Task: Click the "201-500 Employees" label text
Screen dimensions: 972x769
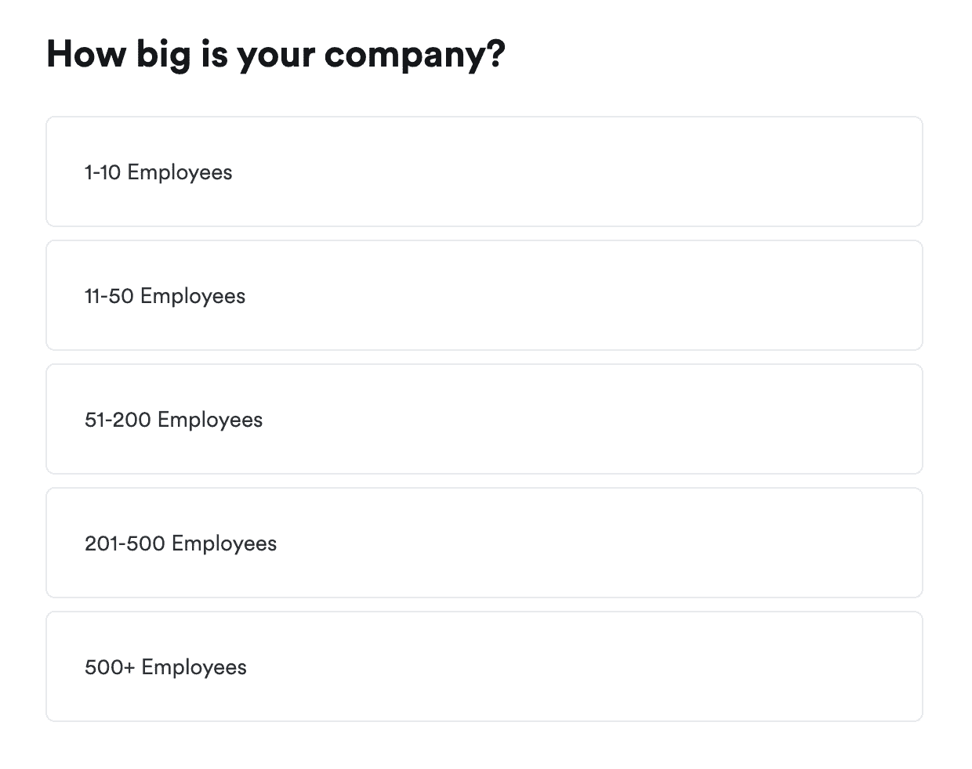Action: point(180,543)
